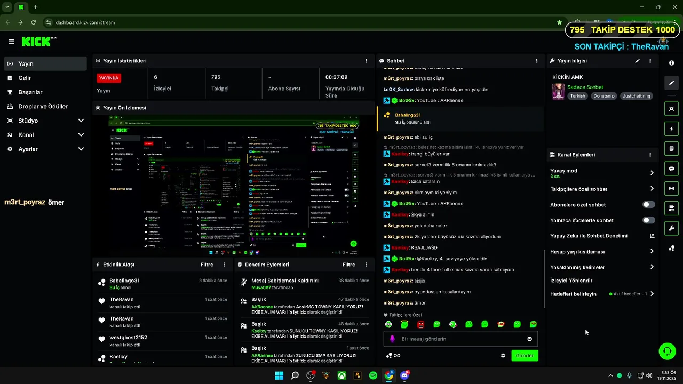This screenshot has height=384, width=683.
Task: Click the KICK logo
Action: 38,42
